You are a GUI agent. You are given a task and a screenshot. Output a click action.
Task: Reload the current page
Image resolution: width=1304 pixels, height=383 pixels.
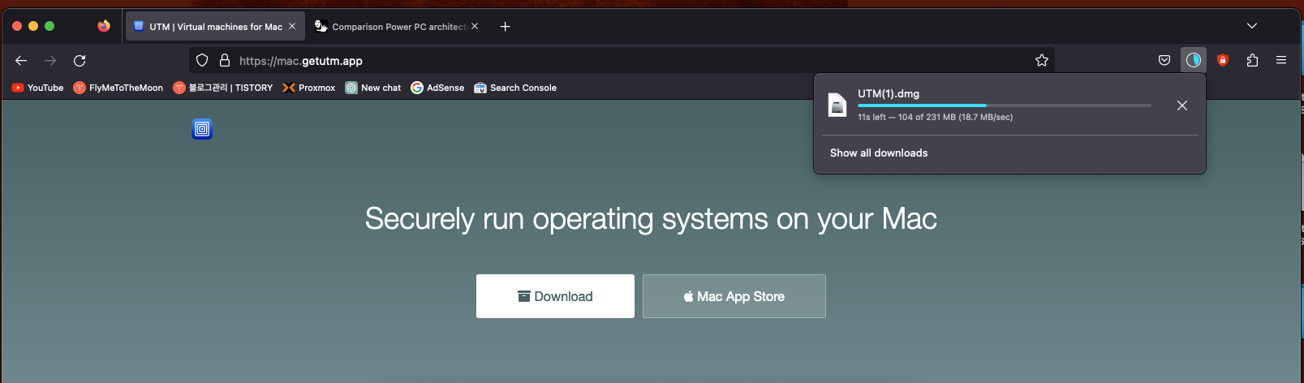tap(80, 61)
